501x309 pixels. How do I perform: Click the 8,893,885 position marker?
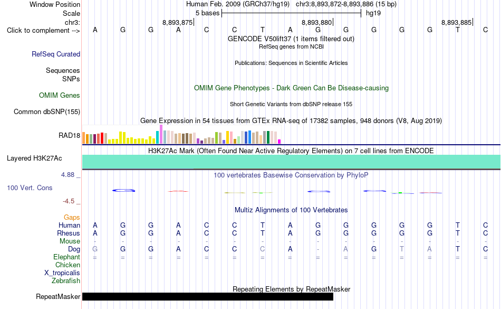click(x=457, y=22)
